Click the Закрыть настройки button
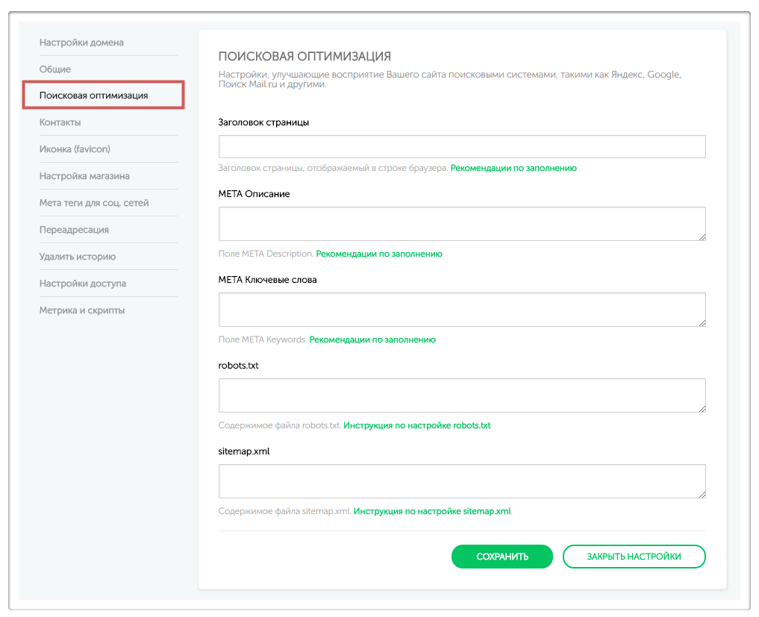The height and width of the screenshot is (617, 759). pos(634,557)
